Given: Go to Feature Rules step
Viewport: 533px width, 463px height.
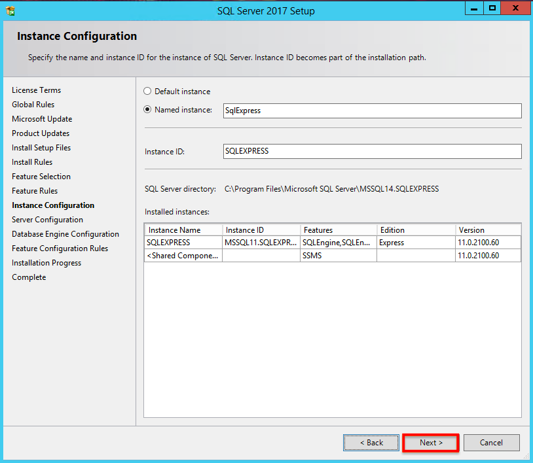Looking at the screenshot, I should coord(35,191).
